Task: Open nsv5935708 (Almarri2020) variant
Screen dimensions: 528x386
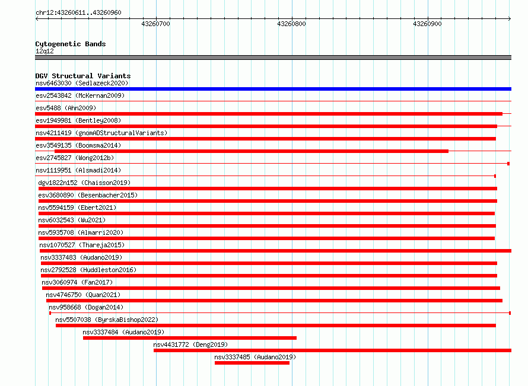Action: (x=81, y=232)
